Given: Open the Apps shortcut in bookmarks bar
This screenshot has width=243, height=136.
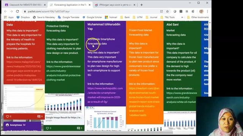Looking at the screenshot, I should pos(9,17).
